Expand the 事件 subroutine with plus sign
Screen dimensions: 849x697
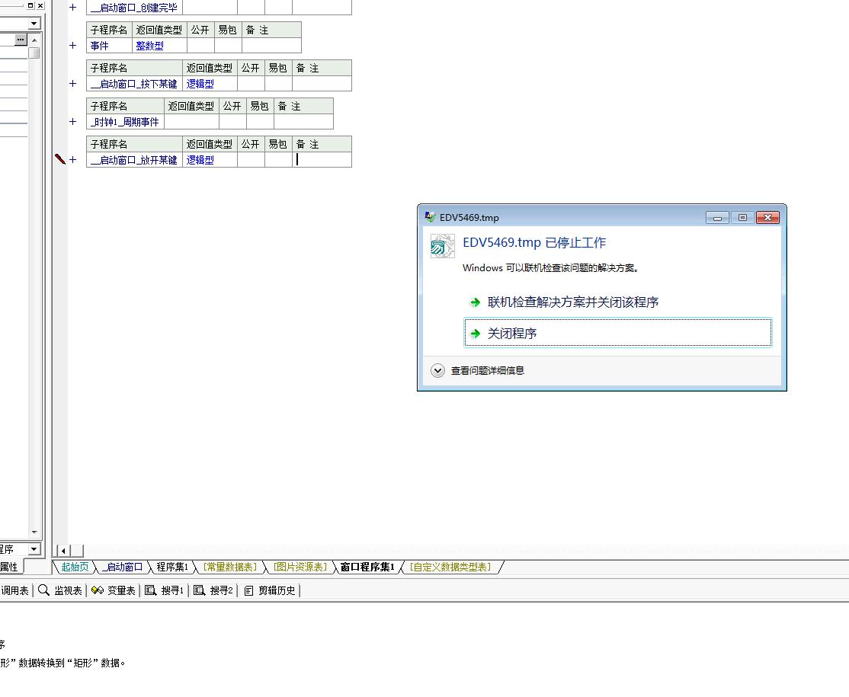point(72,46)
